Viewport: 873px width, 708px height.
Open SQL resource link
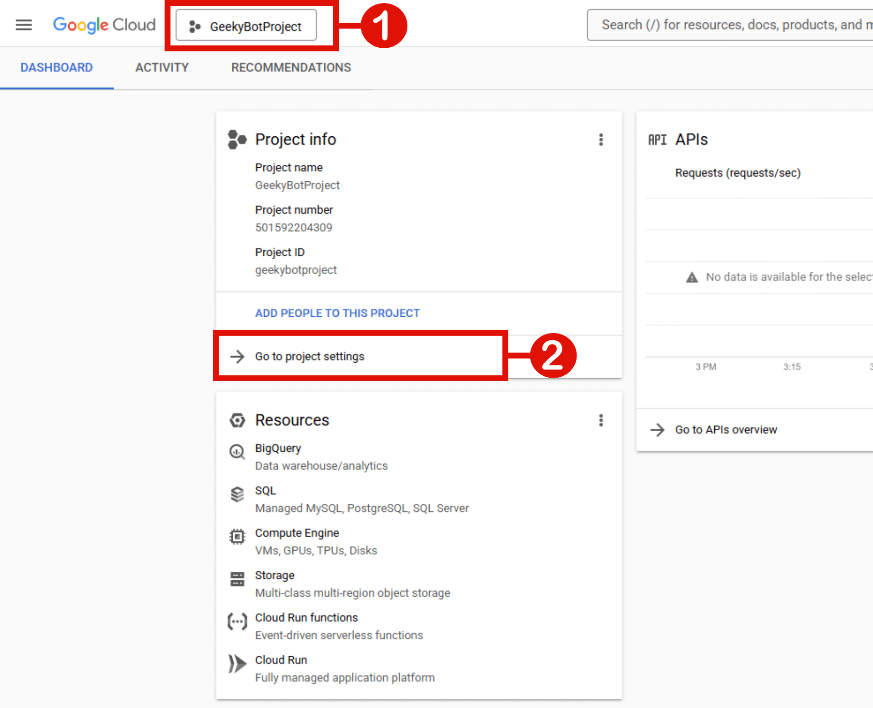[x=265, y=490]
